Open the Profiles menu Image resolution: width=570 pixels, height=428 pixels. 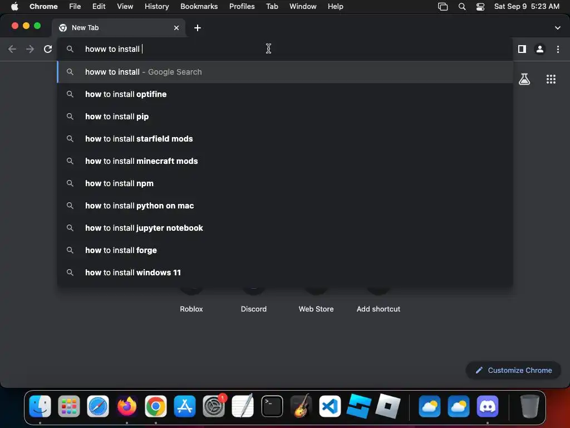coord(242,7)
